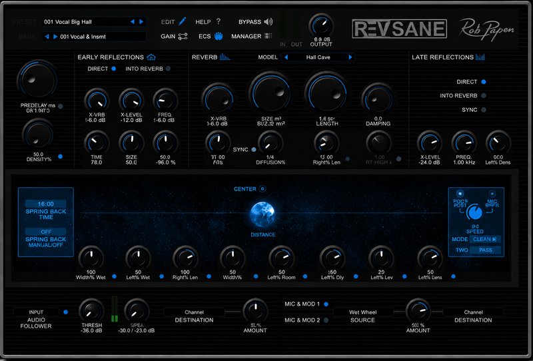Screen dimensions: 533x361
Task: Select MIC & MOD 1
Action: (326, 304)
